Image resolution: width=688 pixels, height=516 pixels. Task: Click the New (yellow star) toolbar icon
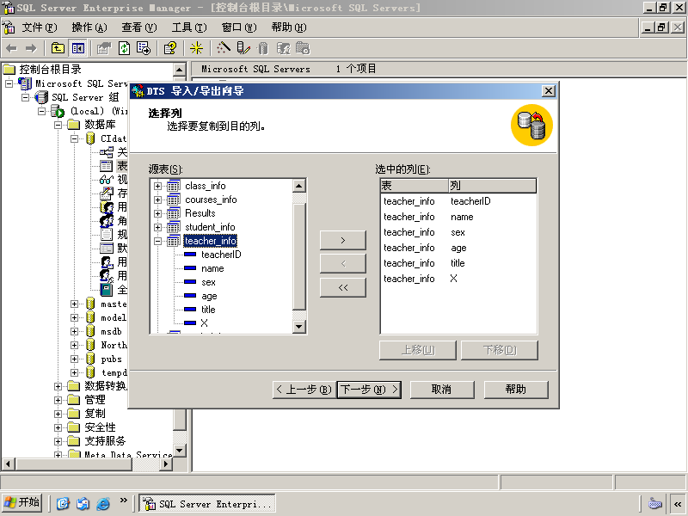click(x=196, y=48)
